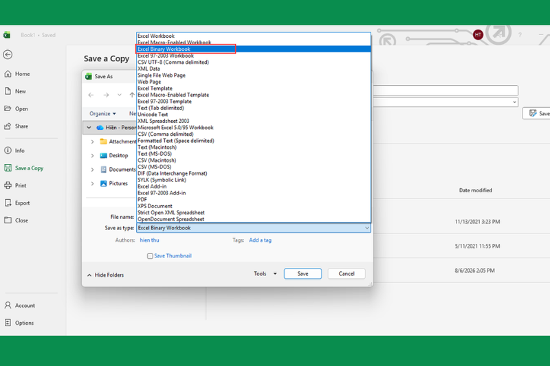Open the Organize menu
The height and width of the screenshot is (366, 550).
pos(102,113)
